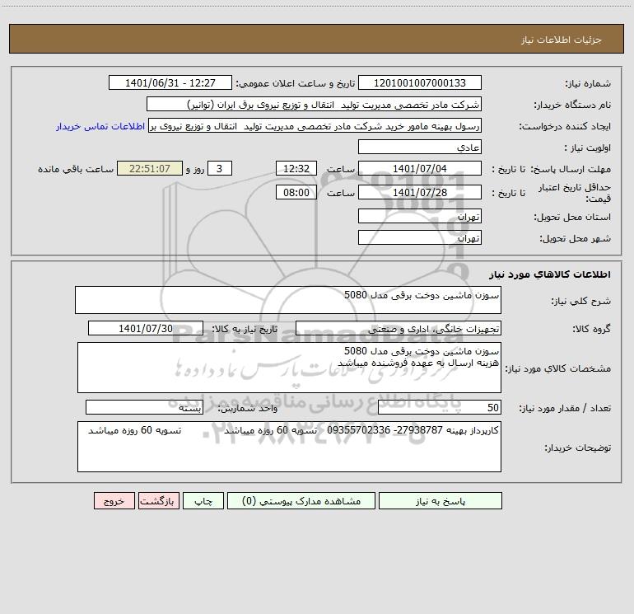
Task: Click the استان محل تحویل label
Action: coord(572,217)
